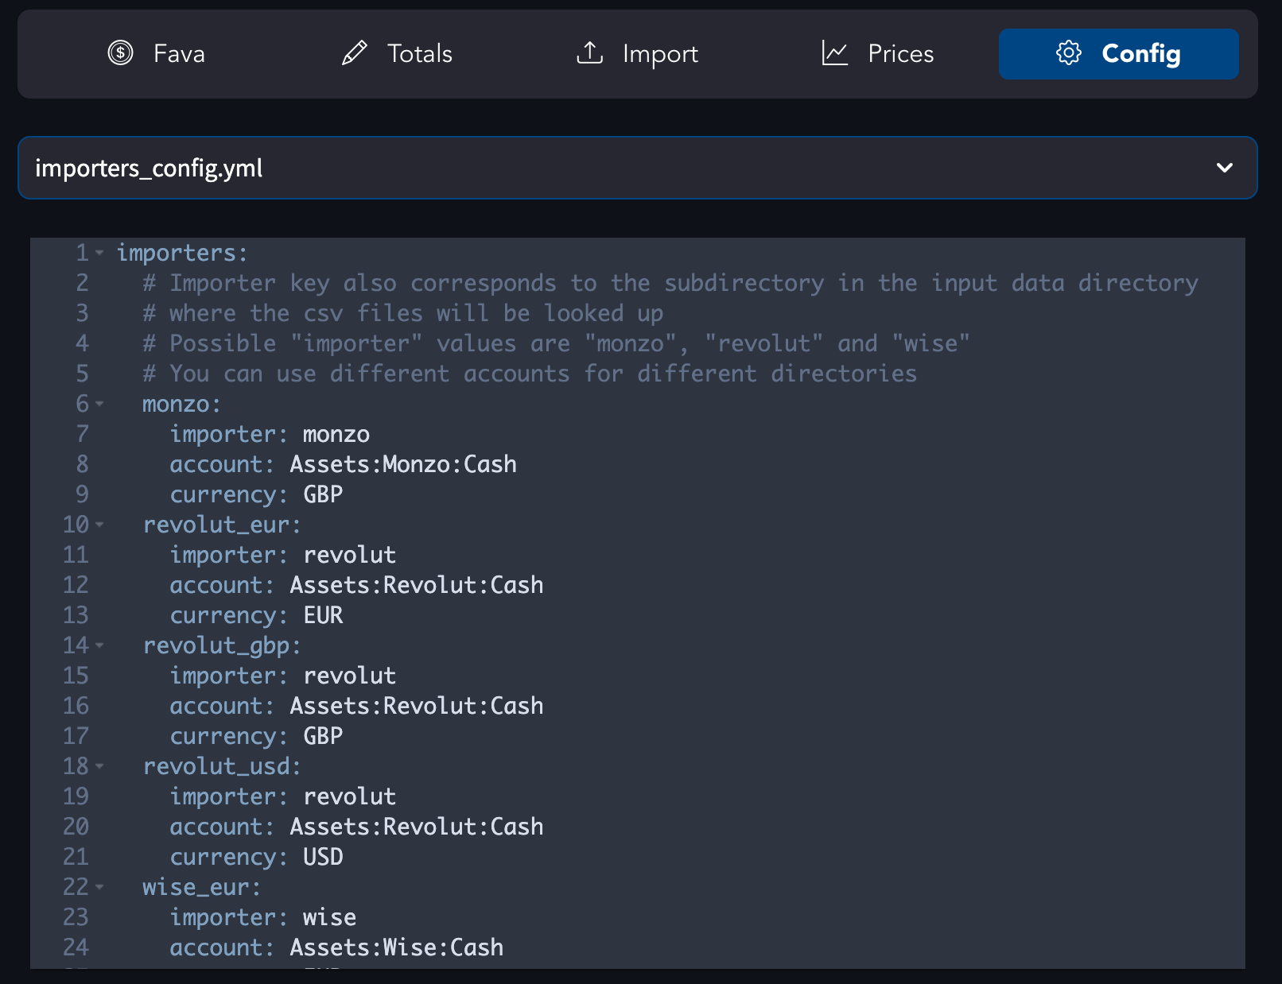Click the Config gear icon
Image resolution: width=1282 pixels, height=984 pixels.
click(x=1068, y=53)
